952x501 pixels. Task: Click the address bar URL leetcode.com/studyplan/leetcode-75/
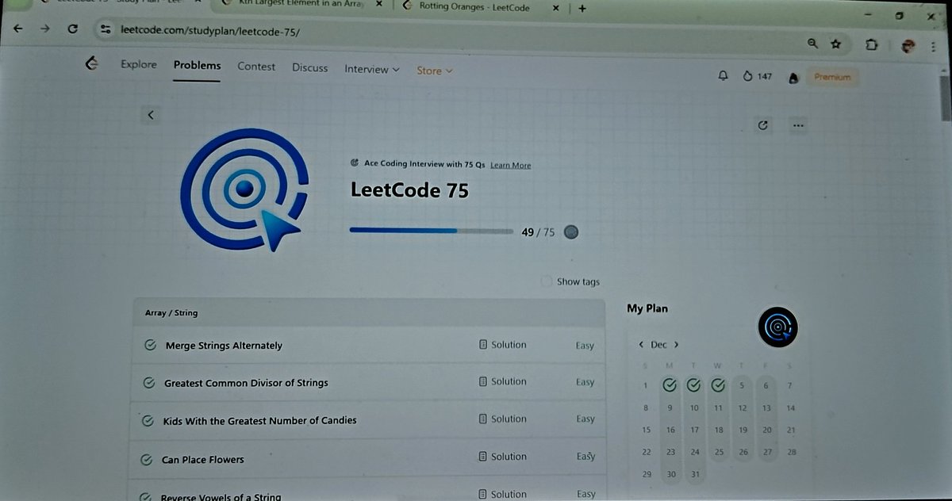click(x=210, y=32)
